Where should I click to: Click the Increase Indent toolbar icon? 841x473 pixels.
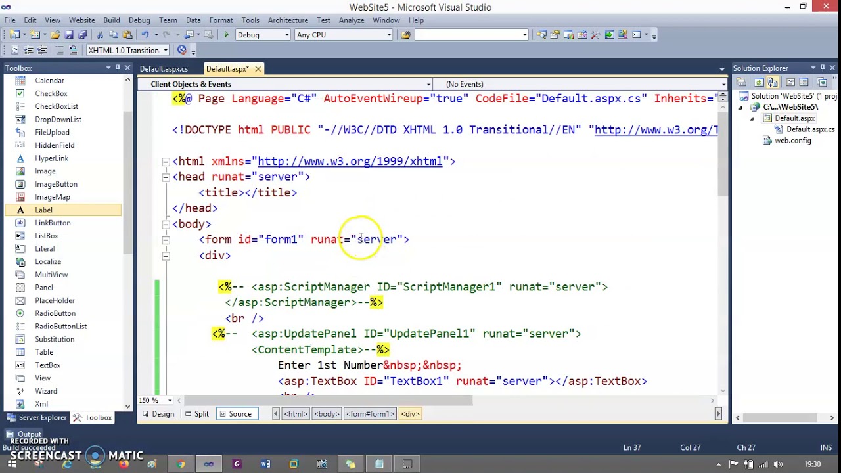click(x=43, y=50)
